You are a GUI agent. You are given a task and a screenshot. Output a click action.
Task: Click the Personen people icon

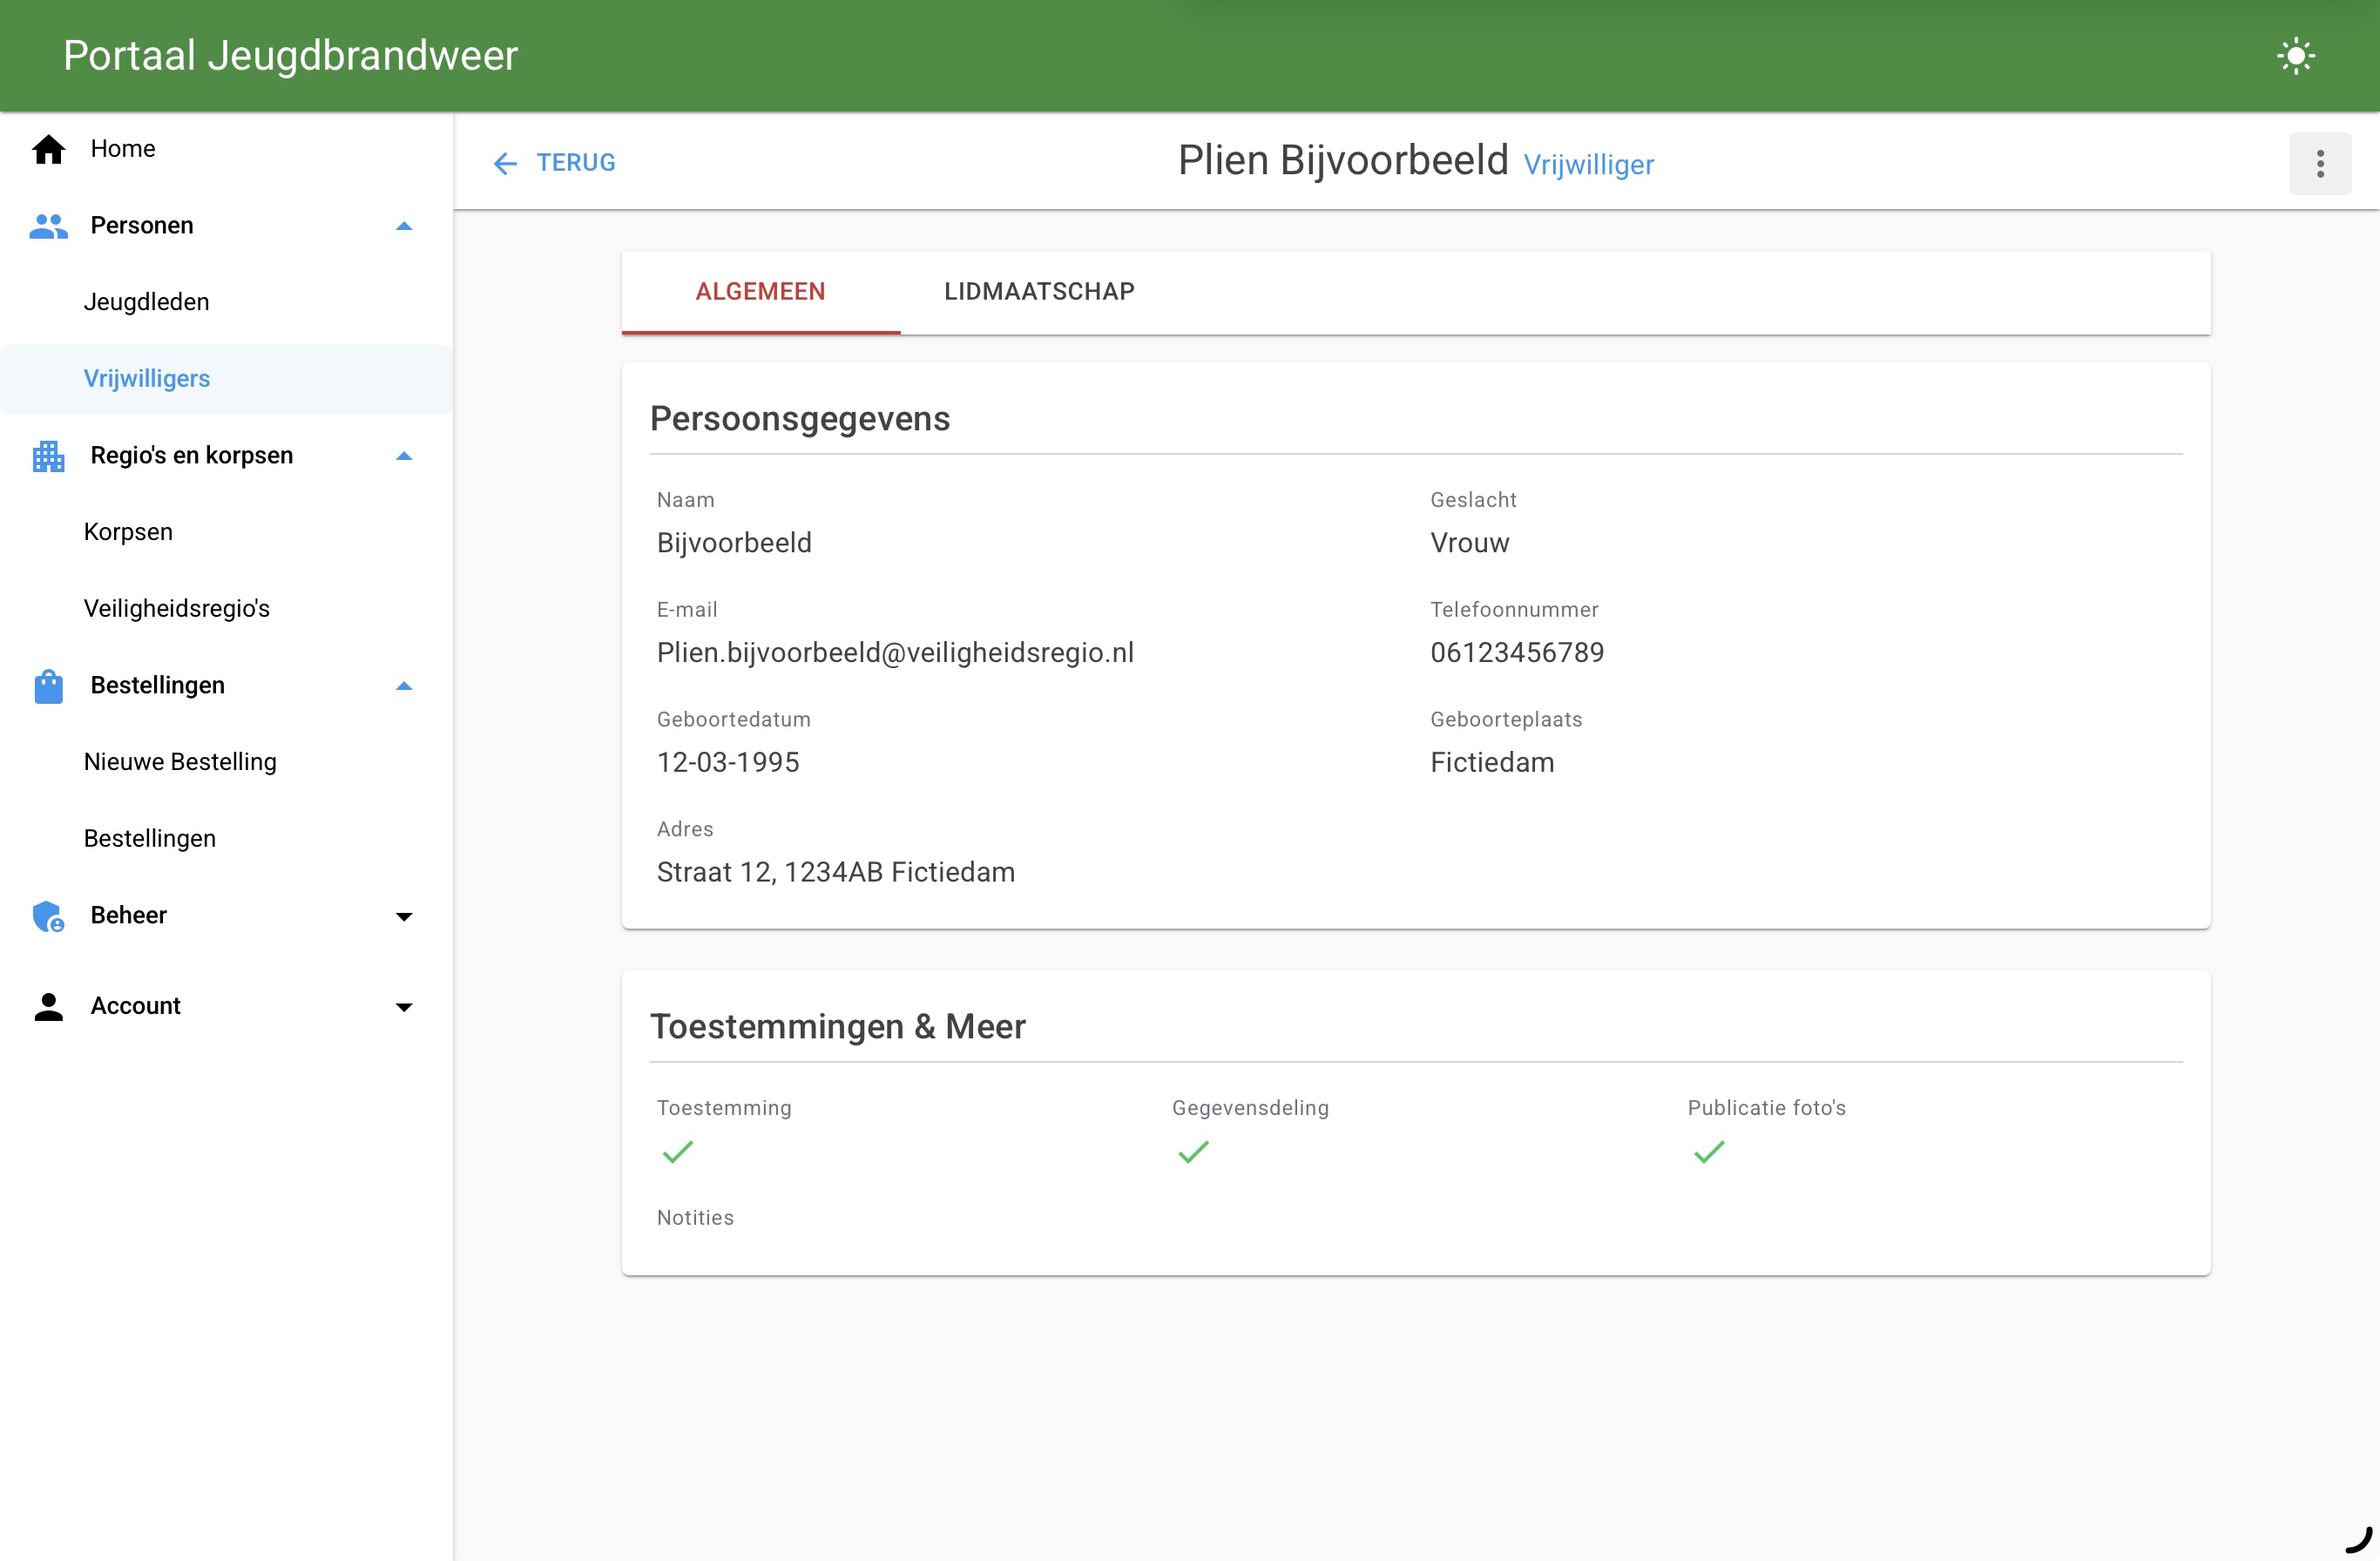click(x=48, y=226)
